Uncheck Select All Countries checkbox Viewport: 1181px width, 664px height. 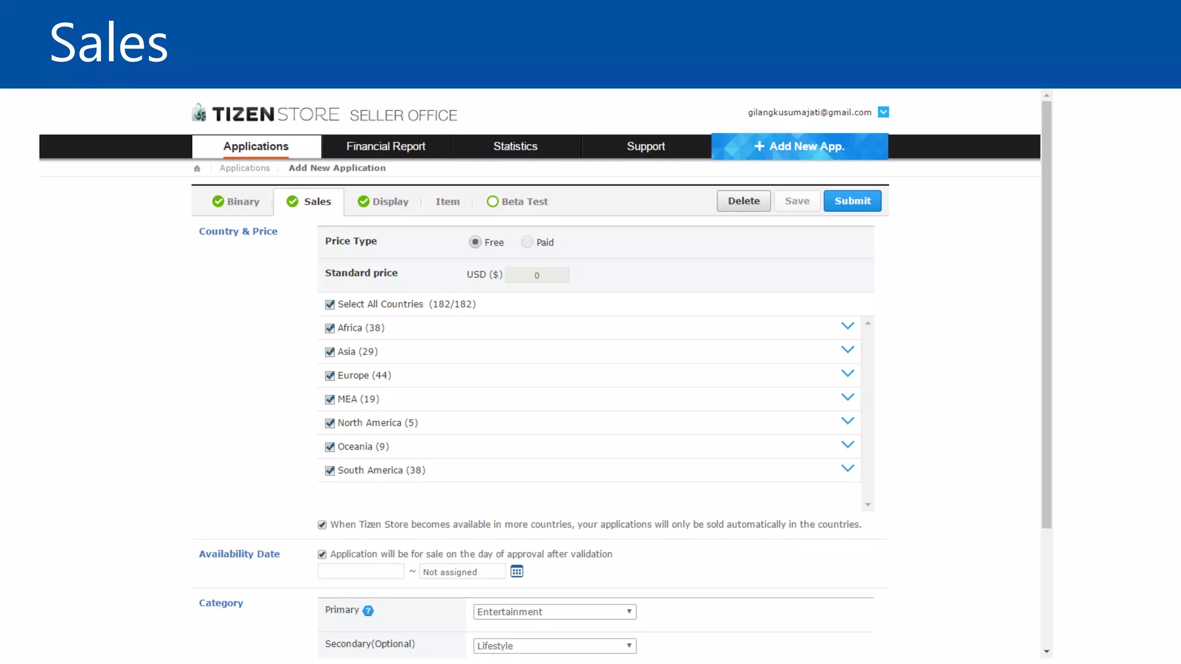point(330,304)
